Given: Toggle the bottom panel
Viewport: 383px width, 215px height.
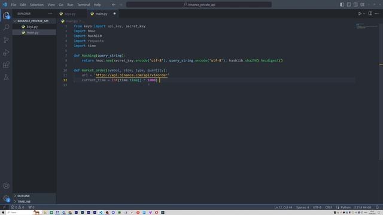Looking at the screenshot, I should coord(349,5).
